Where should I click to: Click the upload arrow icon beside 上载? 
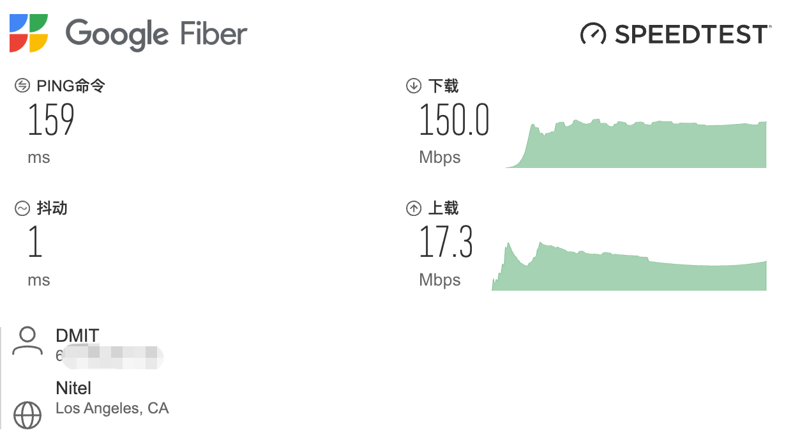coord(414,208)
